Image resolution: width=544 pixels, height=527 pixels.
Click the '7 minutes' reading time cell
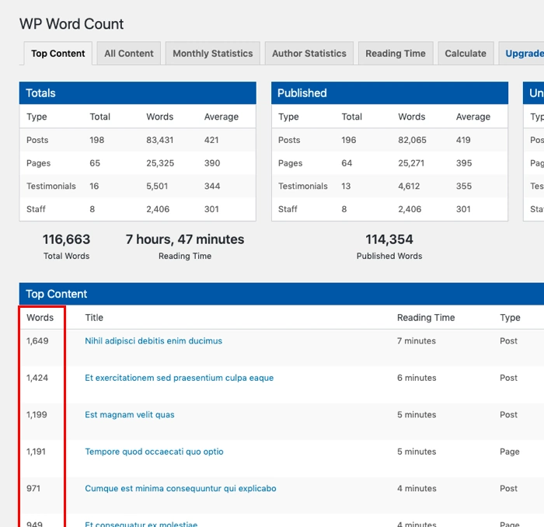[417, 340]
